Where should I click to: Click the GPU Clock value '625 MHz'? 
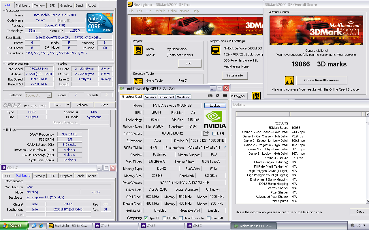pos(153,197)
